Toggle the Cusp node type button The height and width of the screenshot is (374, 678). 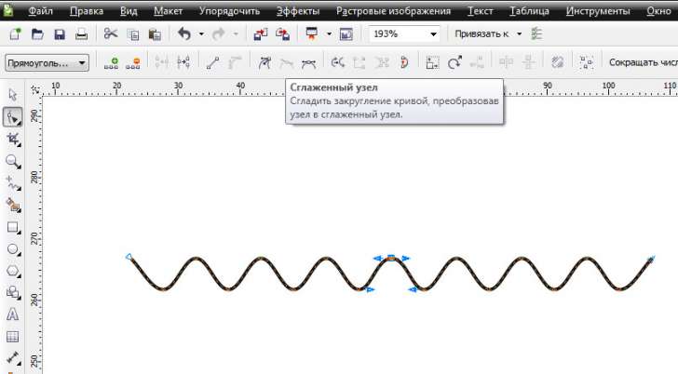click(x=264, y=63)
